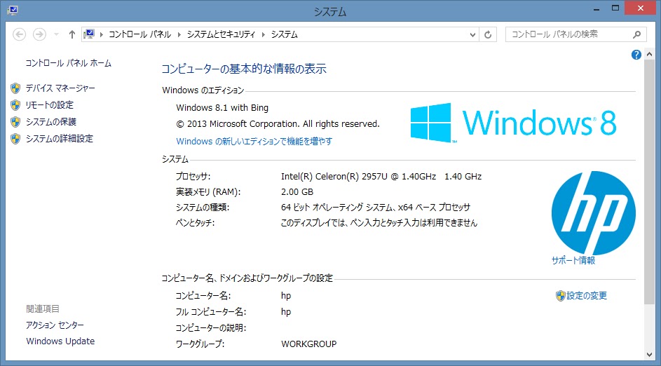The image size is (661, 366).
Task: Open リモートの設定 link
Action: [x=49, y=105]
